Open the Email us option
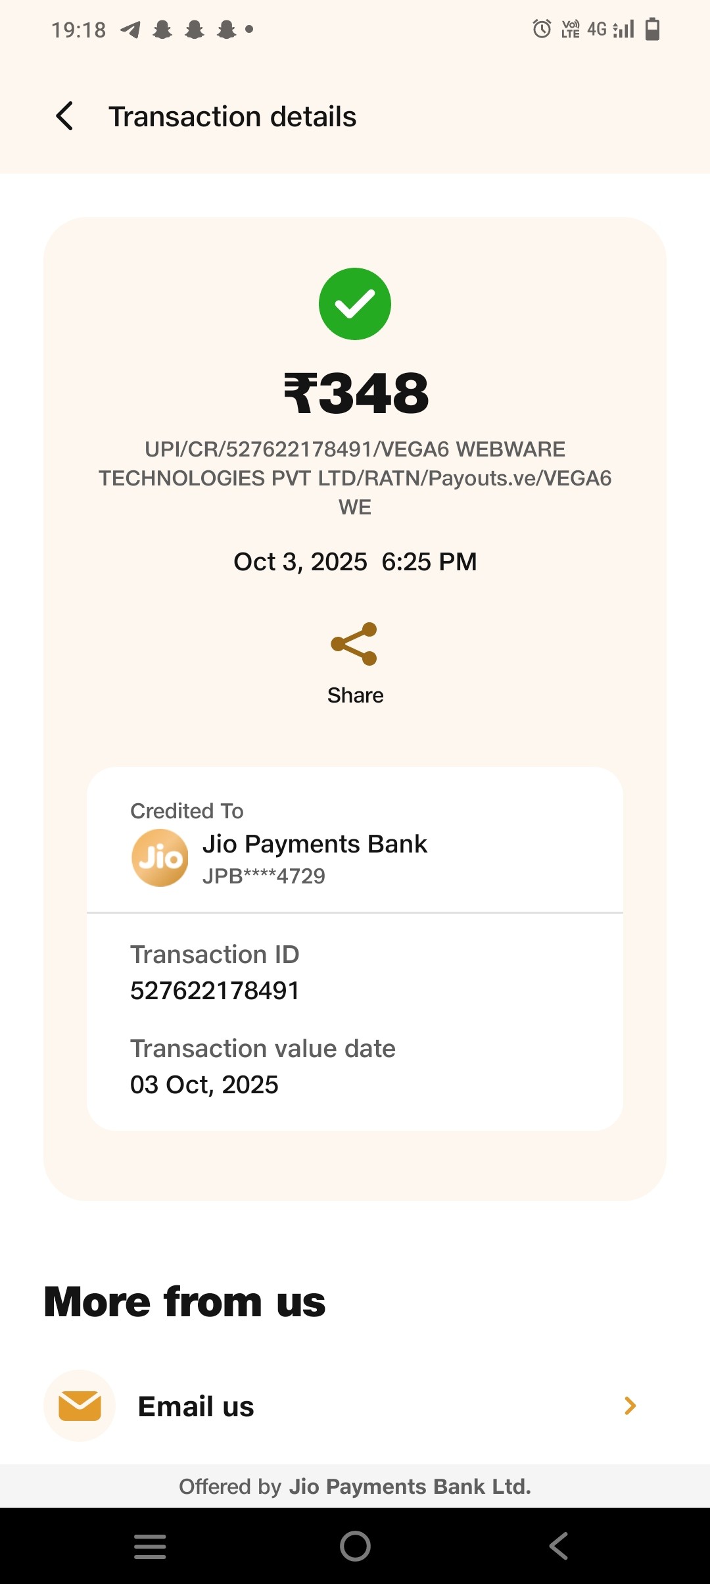 point(196,1406)
